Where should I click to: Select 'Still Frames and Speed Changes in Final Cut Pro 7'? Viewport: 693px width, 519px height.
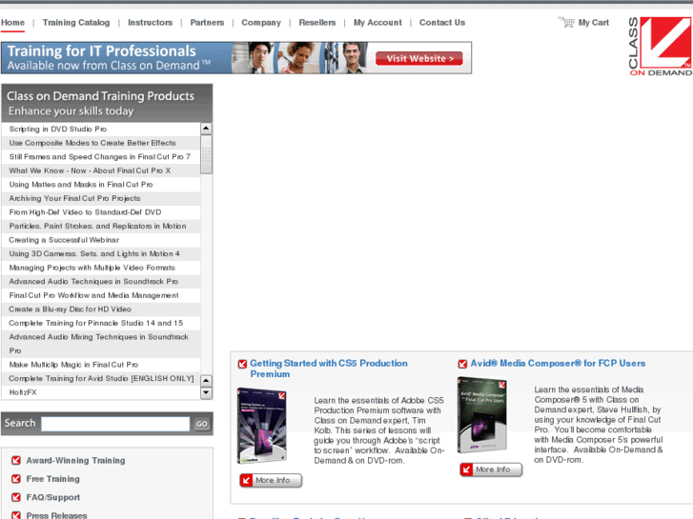pos(101,157)
